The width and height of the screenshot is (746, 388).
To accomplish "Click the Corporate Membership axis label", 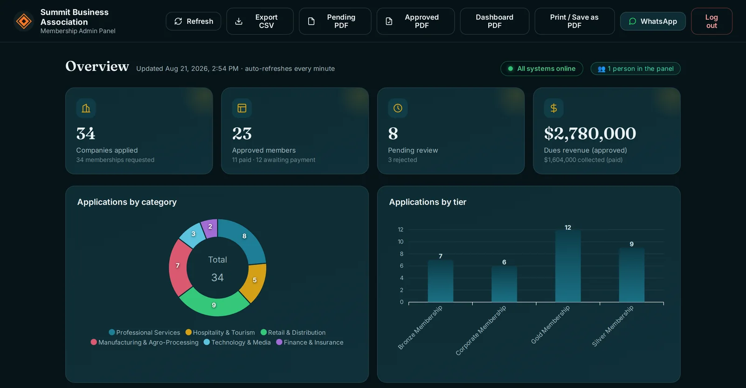I will click(481, 331).
